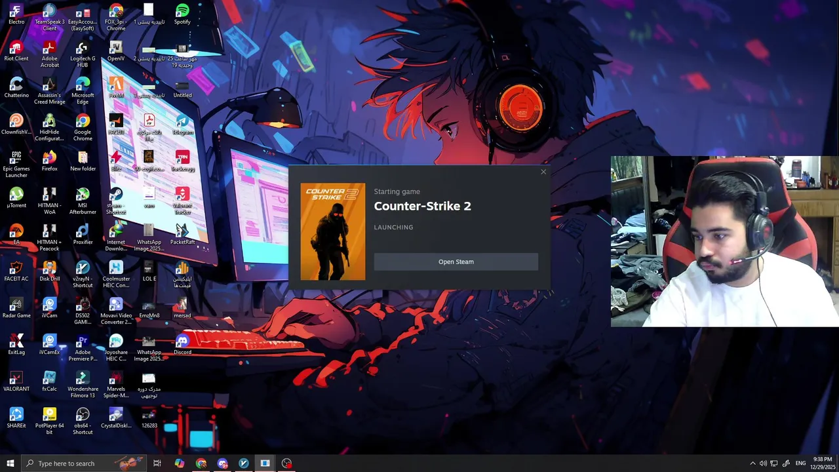Select the LOL E desktop file
This screenshot has height=472, width=839.
pos(149,271)
